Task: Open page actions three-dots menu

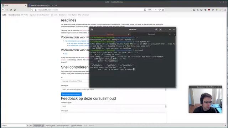Action: tap(156, 10)
